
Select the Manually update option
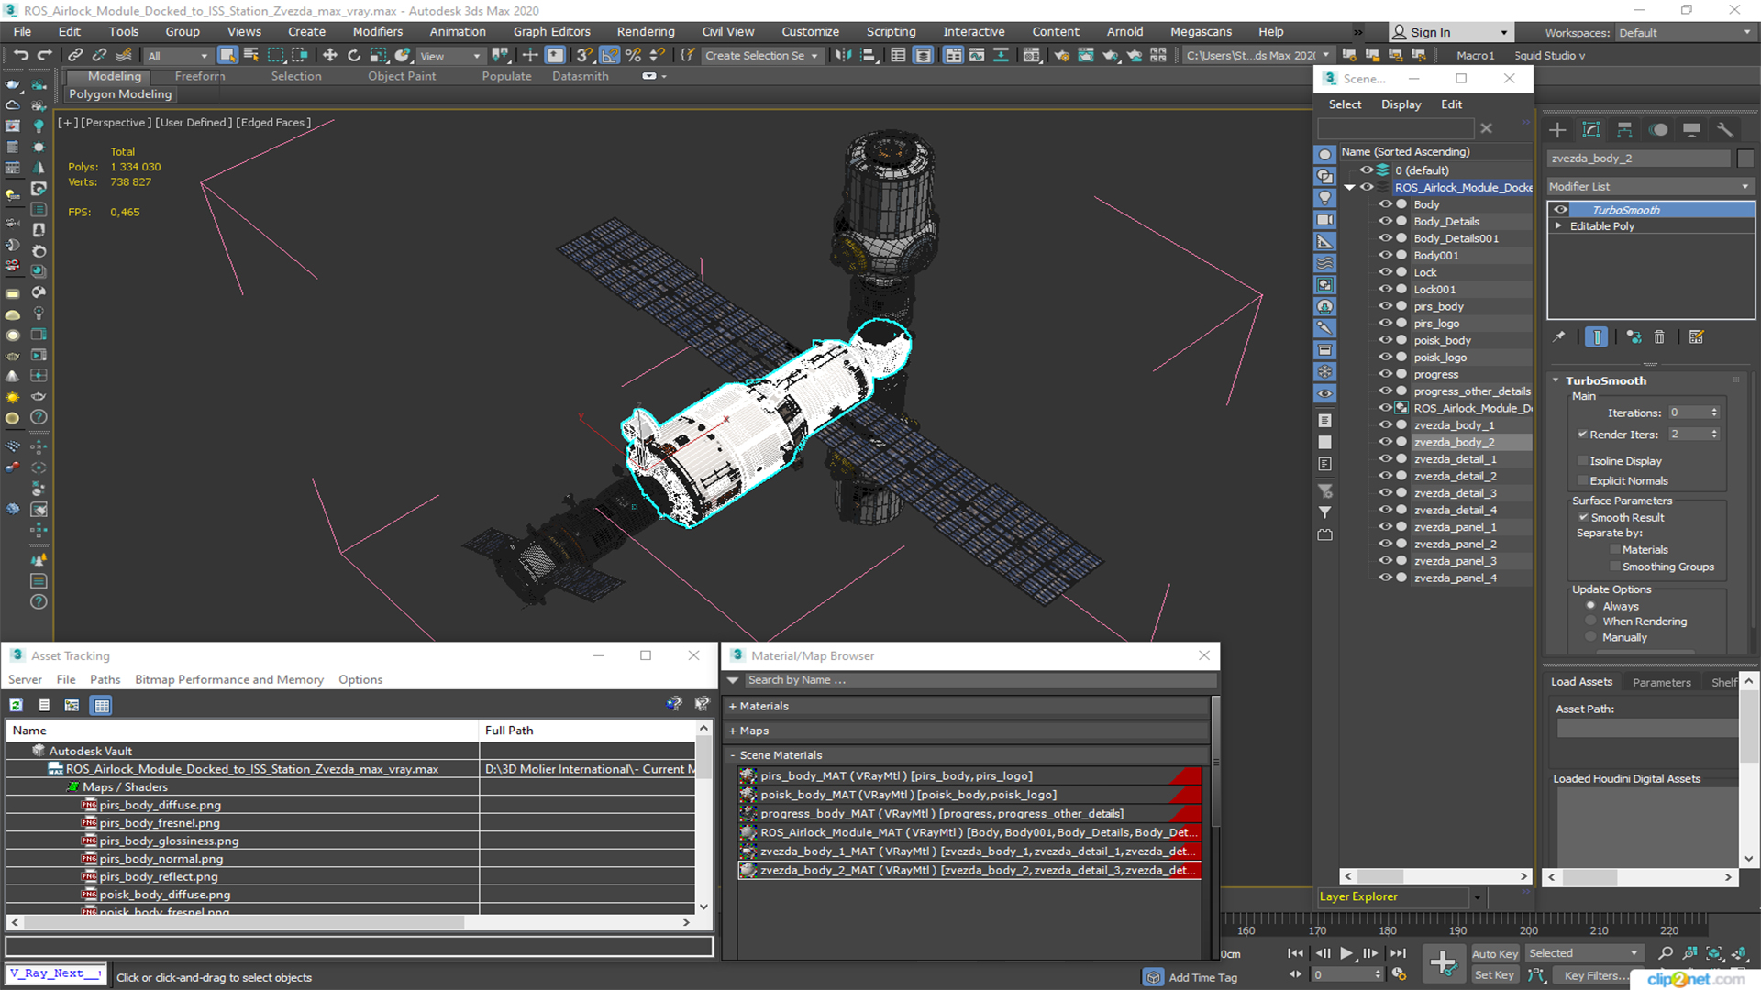(x=1590, y=637)
